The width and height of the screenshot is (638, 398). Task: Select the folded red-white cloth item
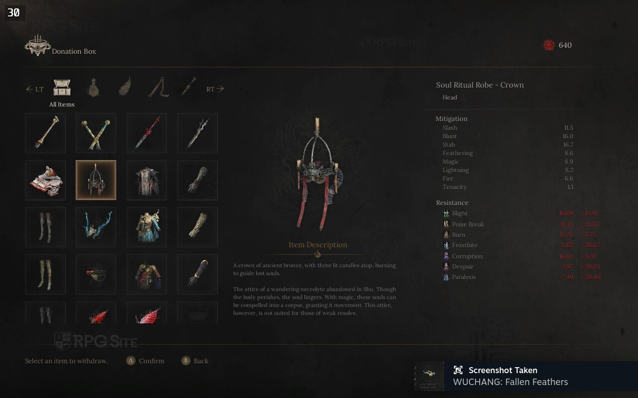pos(45,180)
